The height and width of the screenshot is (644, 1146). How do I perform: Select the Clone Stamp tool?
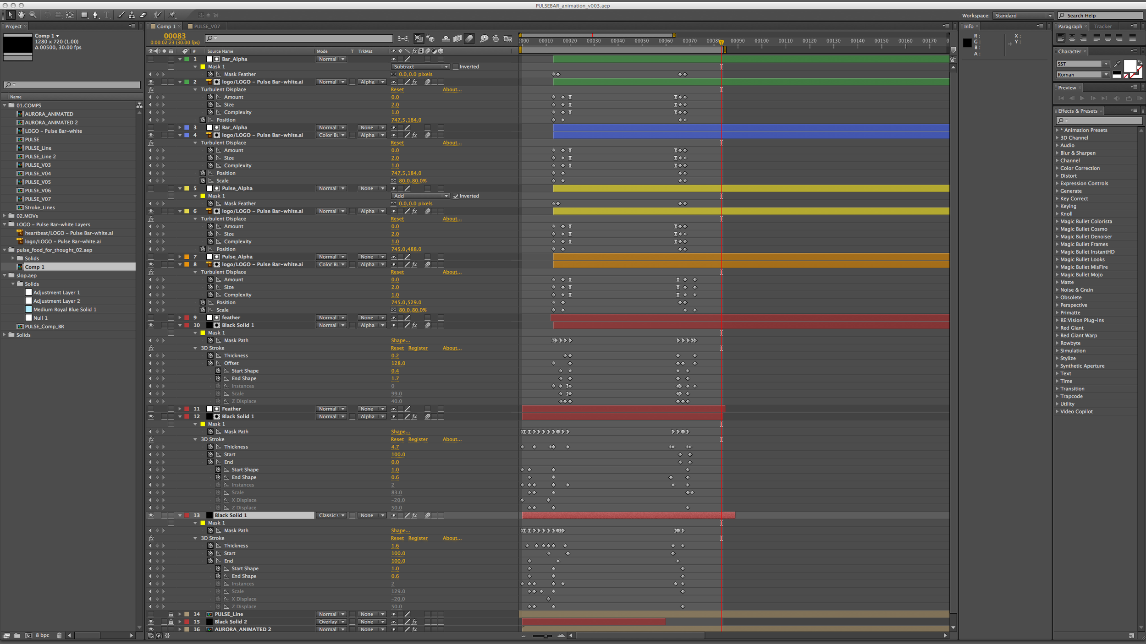pos(132,15)
